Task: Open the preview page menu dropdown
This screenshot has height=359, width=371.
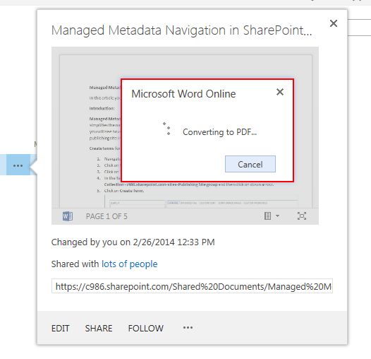Action: pyautogui.click(x=272, y=216)
